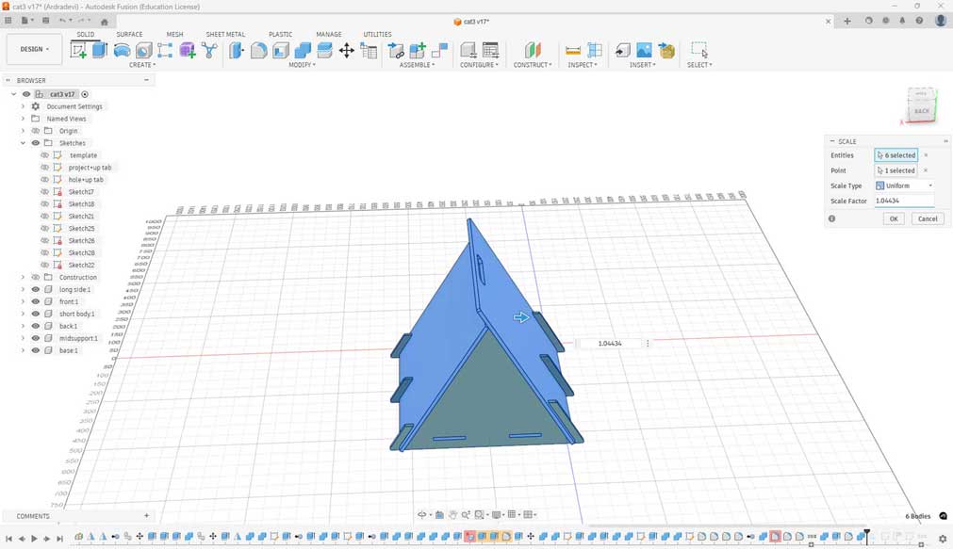953x549 pixels.
Task: Select the Fillet tool
Action: coord(258,50)
